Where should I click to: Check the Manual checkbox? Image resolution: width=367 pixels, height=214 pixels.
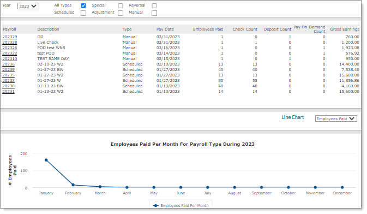tap(154, 13)
